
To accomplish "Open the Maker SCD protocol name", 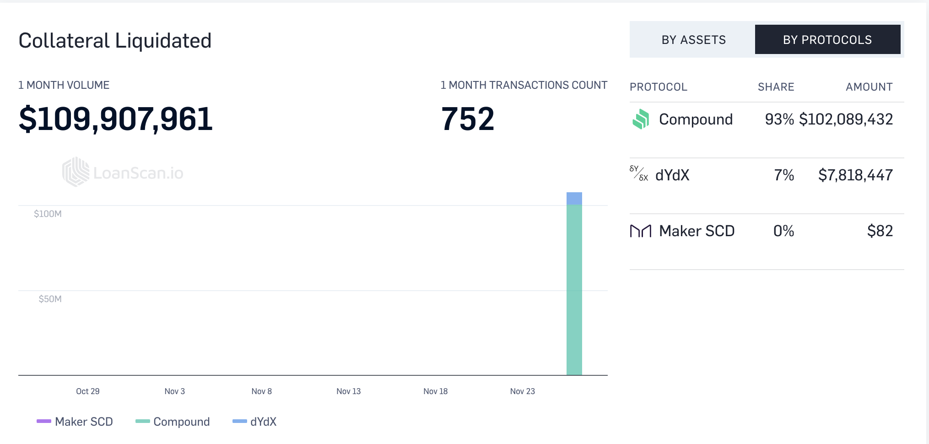I will 697,231.
